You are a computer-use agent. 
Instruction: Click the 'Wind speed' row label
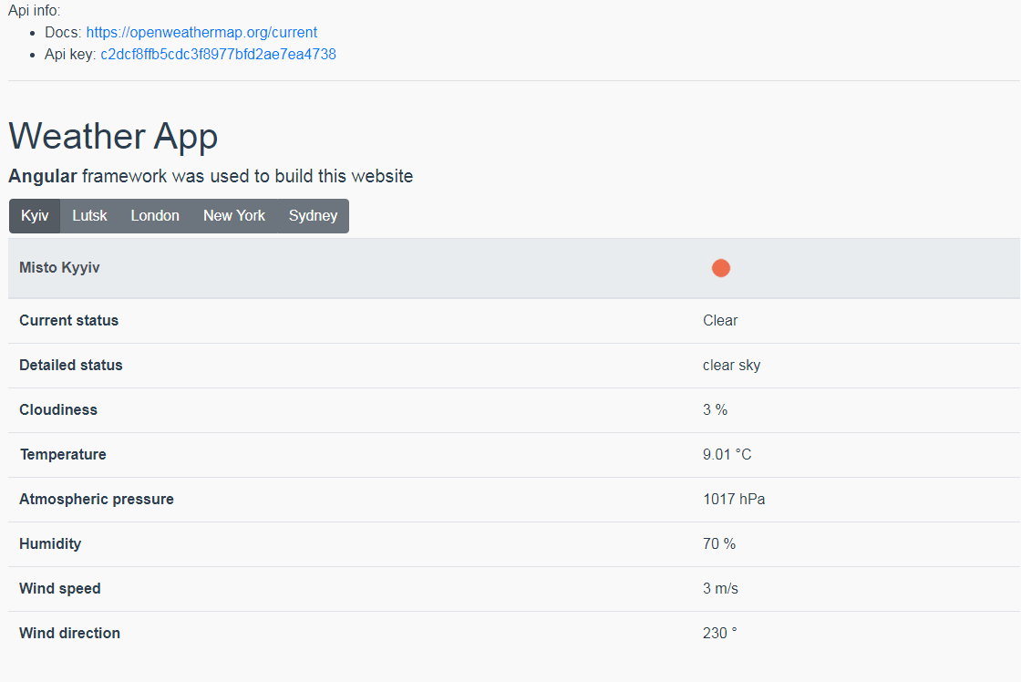(60, 589)
